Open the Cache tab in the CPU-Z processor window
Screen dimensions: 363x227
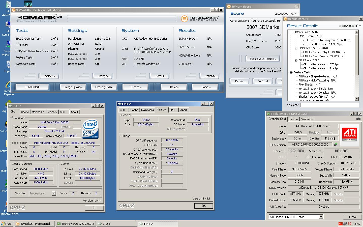pos(25,112)
